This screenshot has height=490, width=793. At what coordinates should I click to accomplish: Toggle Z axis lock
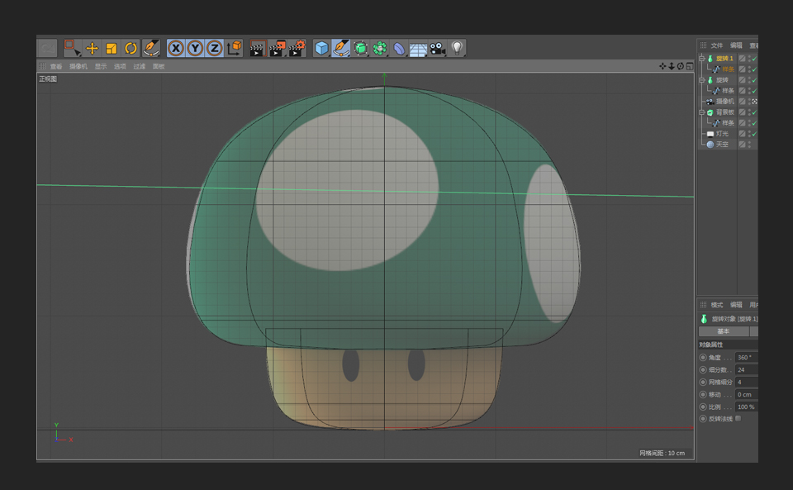pos(214,49)
